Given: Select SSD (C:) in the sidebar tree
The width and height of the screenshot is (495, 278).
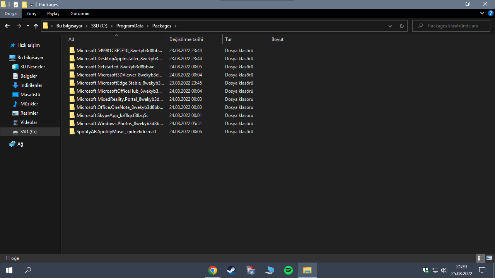Looking at the screenshot, I should [x=30, y=132].
